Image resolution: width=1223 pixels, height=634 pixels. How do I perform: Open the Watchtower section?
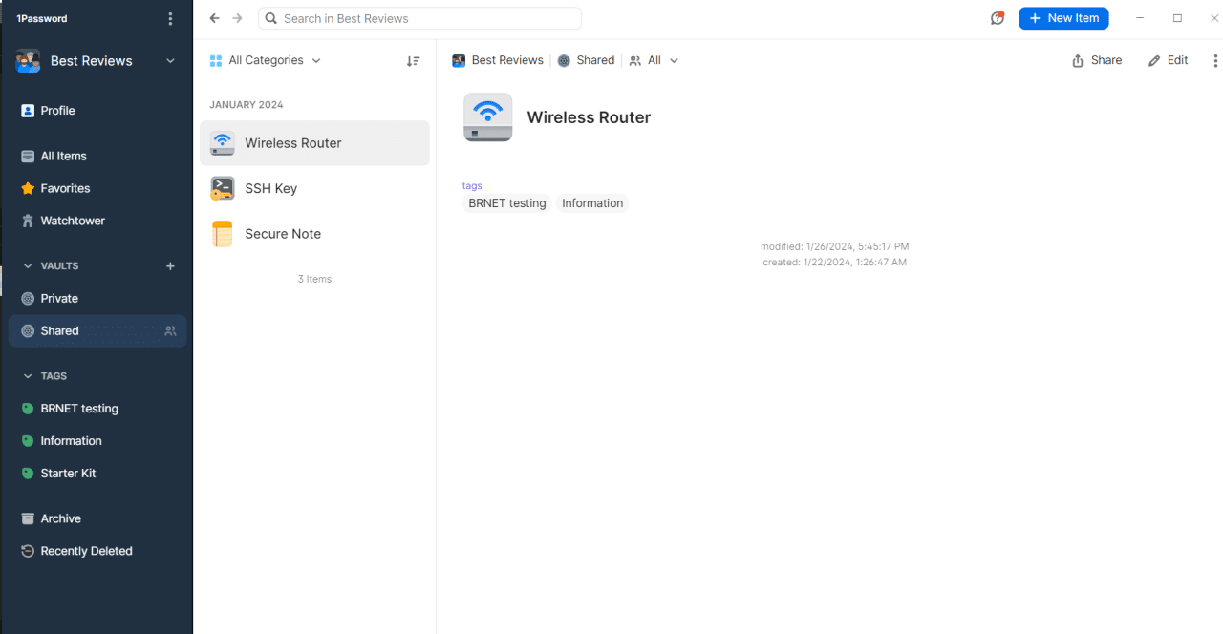point(72,221)
